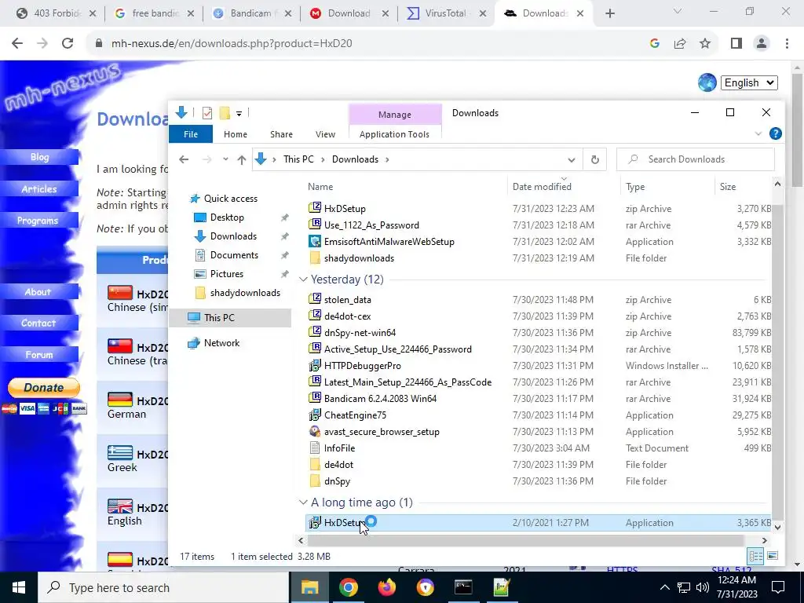
Task: Select Network in navigation pane
Action: [x=221, y=342]
